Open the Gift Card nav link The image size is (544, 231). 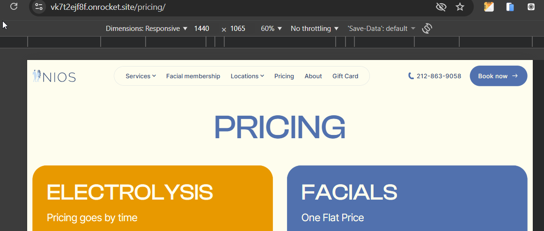tap(345, 76)
